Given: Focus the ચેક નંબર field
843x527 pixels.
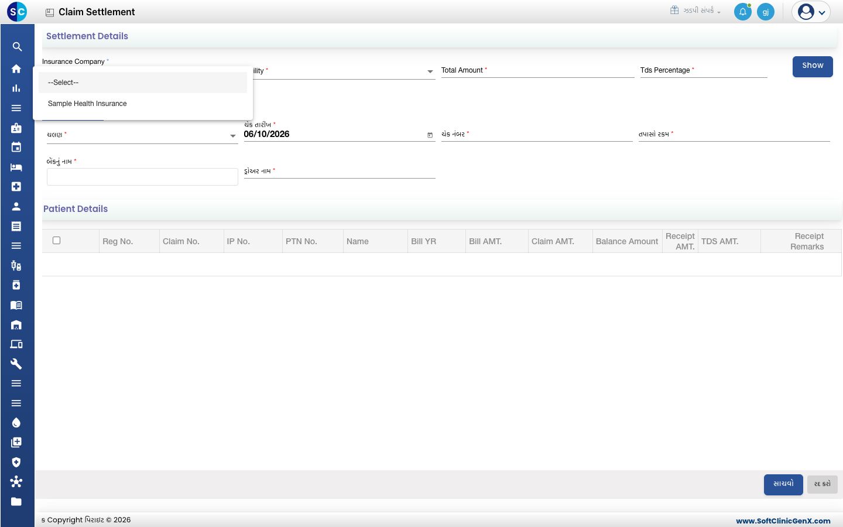Looking at the screenshot, I should coord(537,135).
